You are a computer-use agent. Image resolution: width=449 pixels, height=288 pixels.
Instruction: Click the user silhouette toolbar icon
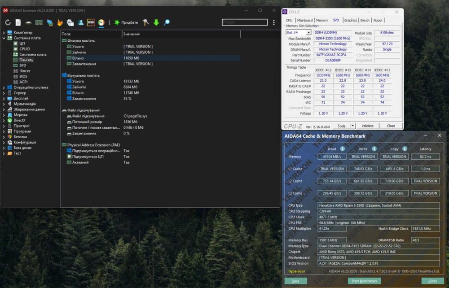(x=80, y=22)
